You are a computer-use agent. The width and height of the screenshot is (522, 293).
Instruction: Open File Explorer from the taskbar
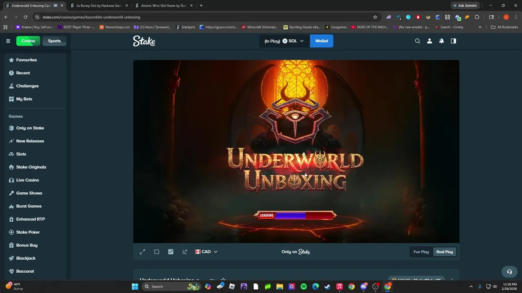click(280, 286)
